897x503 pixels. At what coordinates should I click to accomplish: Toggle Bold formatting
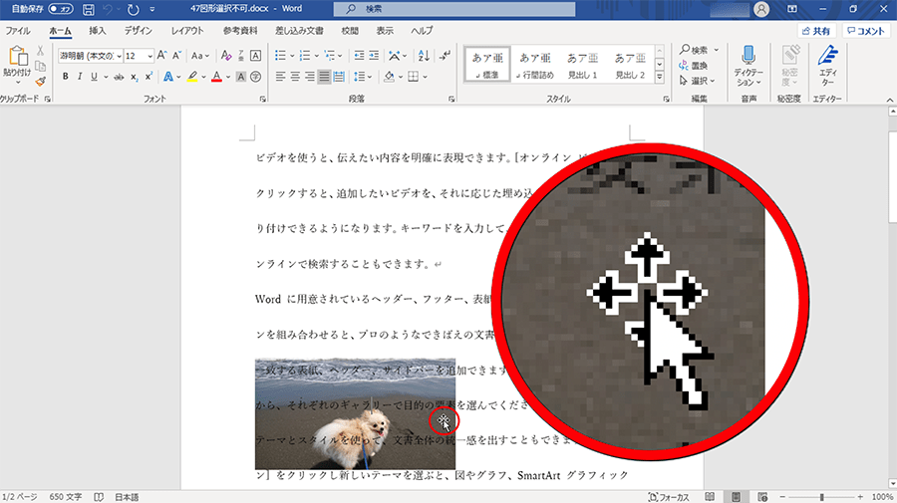click(65, 77)
